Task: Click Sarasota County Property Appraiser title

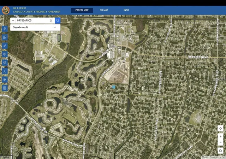Action: tap(37, 12)
